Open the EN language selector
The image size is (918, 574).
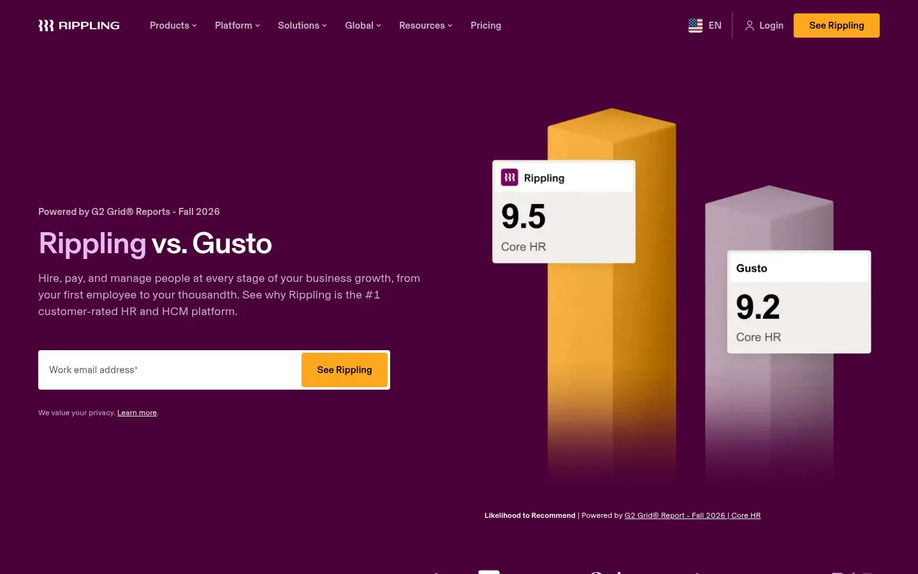(x=705, y=26)
